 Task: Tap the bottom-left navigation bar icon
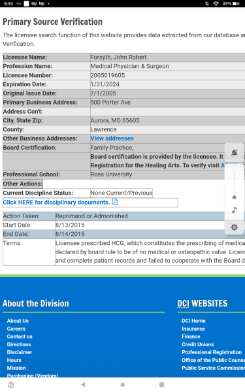11,385
